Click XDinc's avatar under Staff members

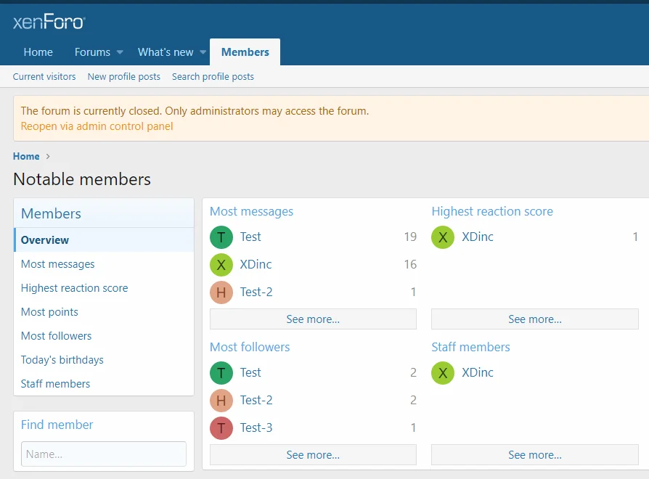coord(443,373)
